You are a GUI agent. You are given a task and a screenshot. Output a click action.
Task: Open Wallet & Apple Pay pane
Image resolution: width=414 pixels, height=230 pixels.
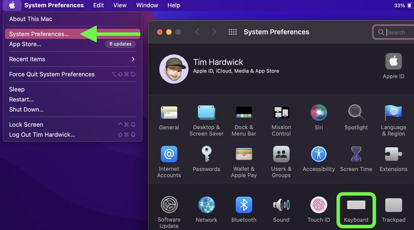(244, 154)
